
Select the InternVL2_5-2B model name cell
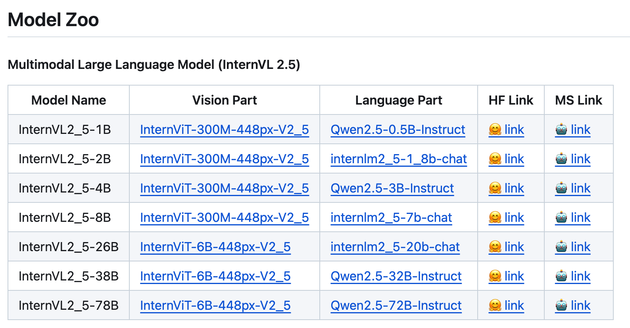(x=69, y=159)
